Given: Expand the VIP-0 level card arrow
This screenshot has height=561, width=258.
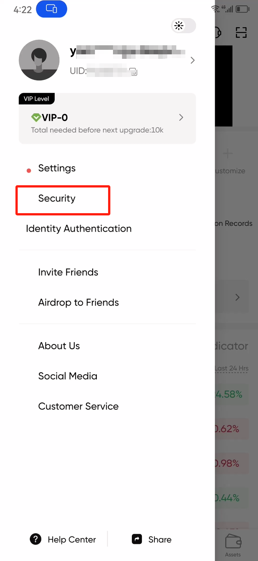Looking at the screenshot, I should 181,117.
